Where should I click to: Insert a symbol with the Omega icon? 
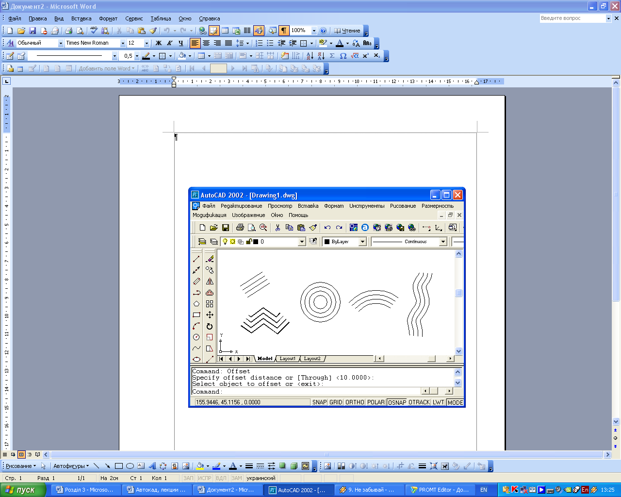pos(343,56)
